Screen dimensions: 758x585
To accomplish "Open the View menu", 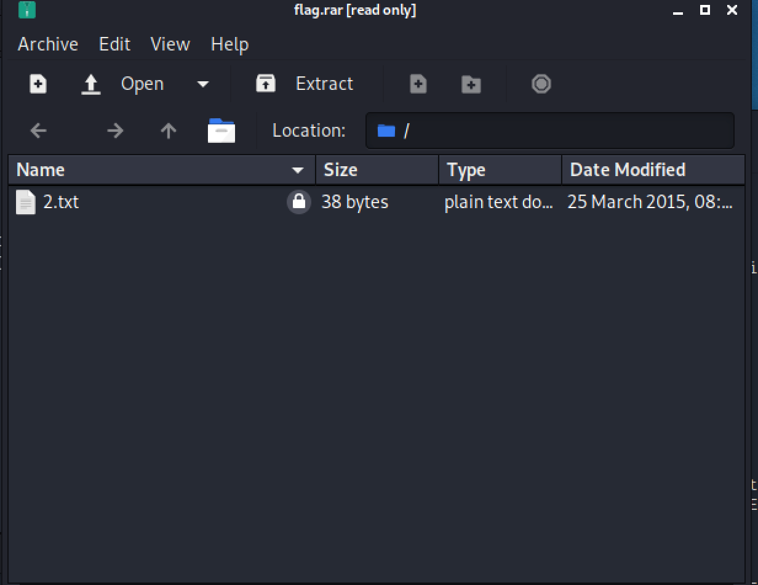I will click(x=170, y=44).
